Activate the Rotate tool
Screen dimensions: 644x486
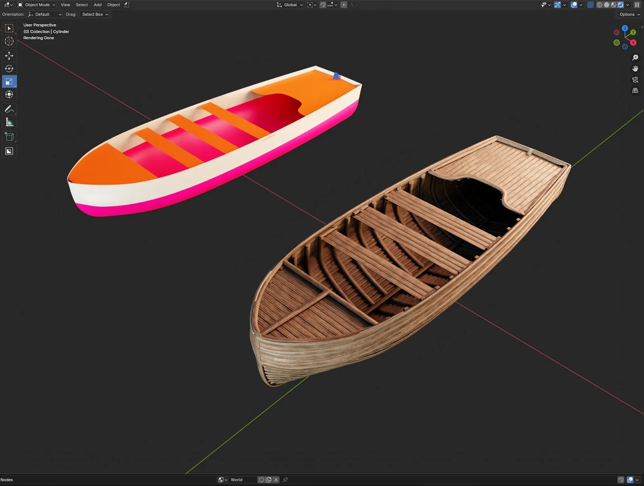[x=9, y=69]
